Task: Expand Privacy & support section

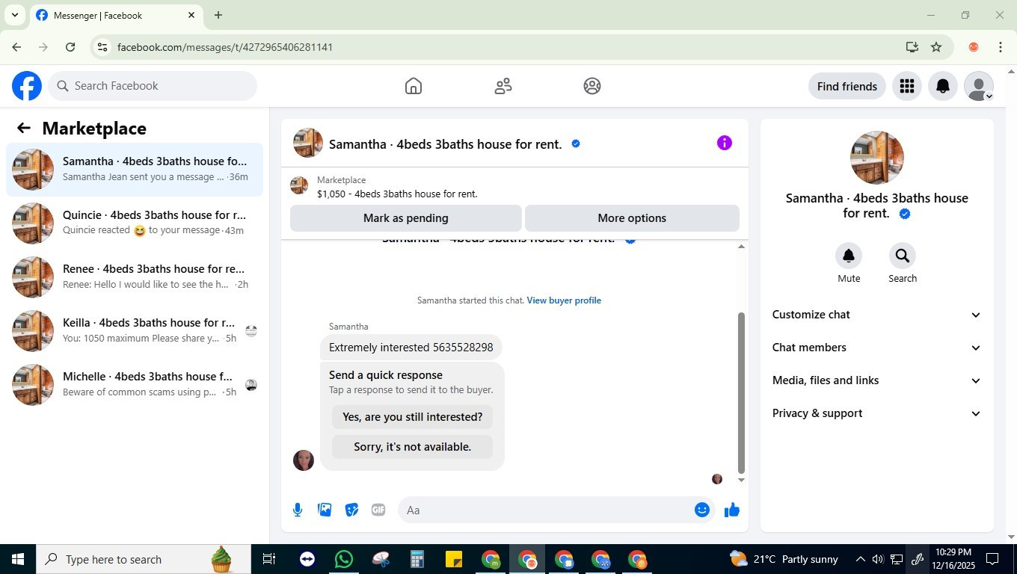Action: (876, 413)
